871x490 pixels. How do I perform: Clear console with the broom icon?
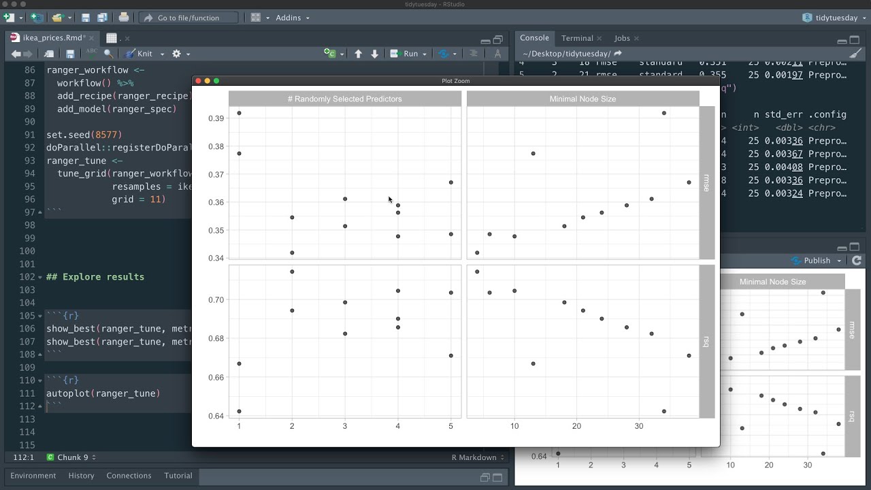pos(856,54)
